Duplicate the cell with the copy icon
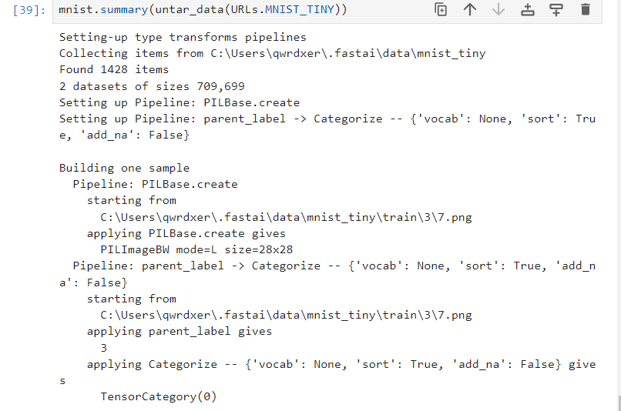Screen dimensions: 621x411 [441, 10]
